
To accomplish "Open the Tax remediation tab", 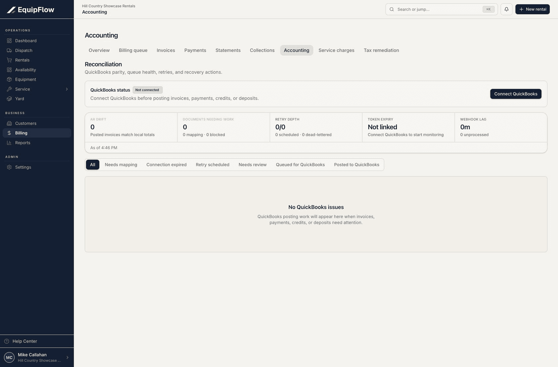I will 381,50.
